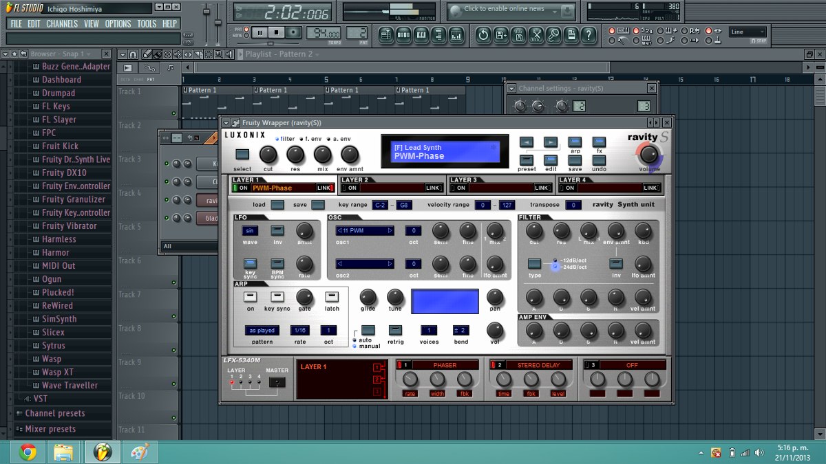826x464 pixels.
Task: Click the render audio file icon
Action: (x=519, y=34)
